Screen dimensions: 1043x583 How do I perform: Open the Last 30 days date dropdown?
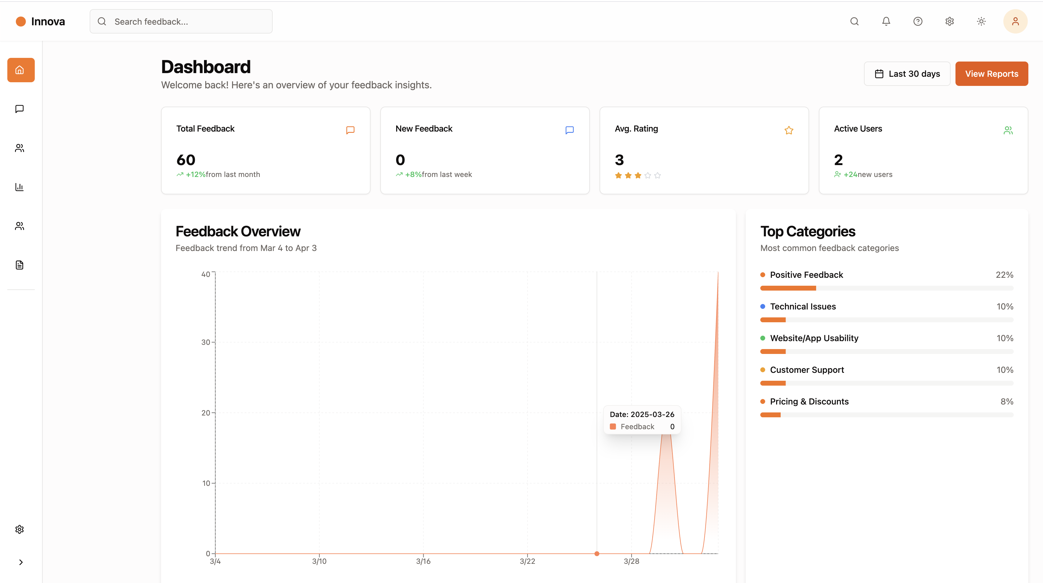pyautogui.click(x=907, y=74)
